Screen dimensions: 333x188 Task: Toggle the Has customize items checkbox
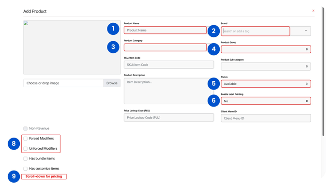click(26, 169)
